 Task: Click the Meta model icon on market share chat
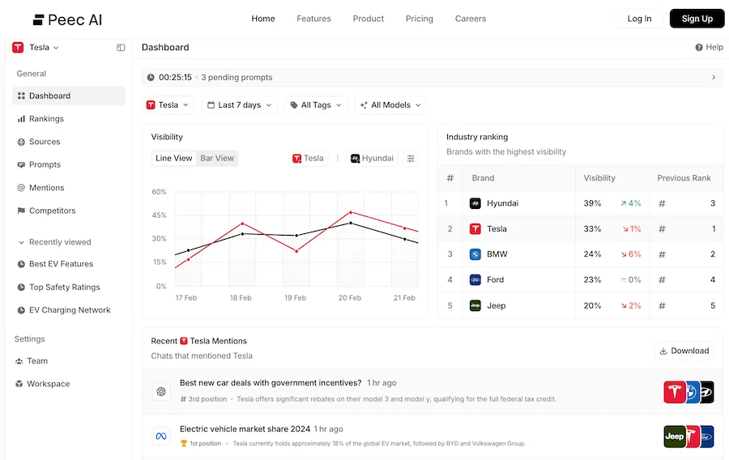pos(161,436)
